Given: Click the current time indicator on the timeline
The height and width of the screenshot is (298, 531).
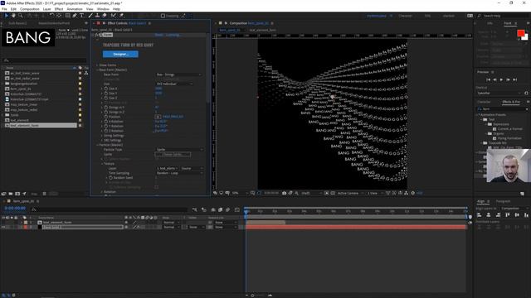Looking at the screenshot, I should [x=246, y=212].
